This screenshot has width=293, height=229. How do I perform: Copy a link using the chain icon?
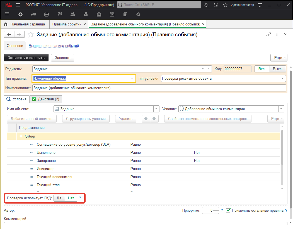(x=268, y=34)
